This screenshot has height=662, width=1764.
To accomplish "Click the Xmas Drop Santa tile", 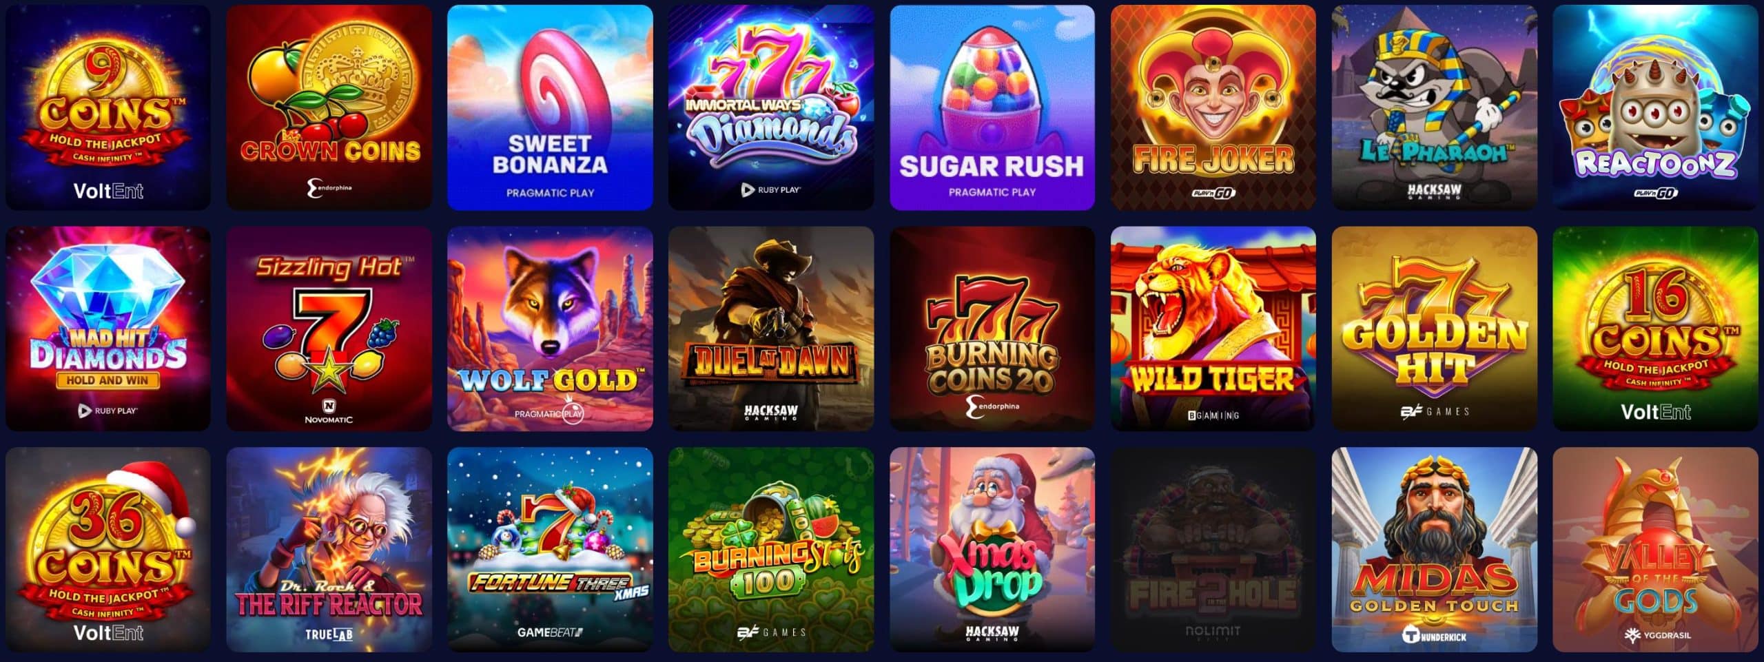I will [992, 550].
